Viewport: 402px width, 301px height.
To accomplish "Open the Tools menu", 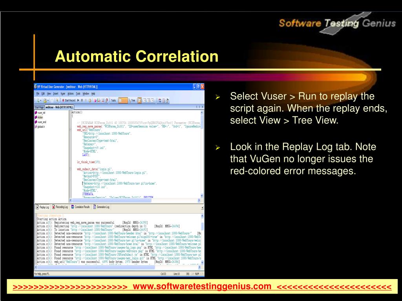I will point(78,93).
